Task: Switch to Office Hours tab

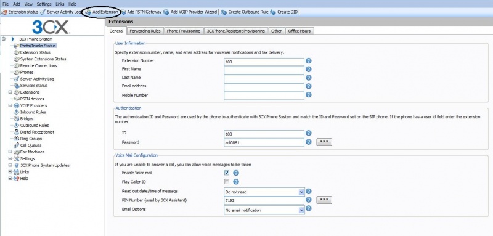Action: click(299, 31)
